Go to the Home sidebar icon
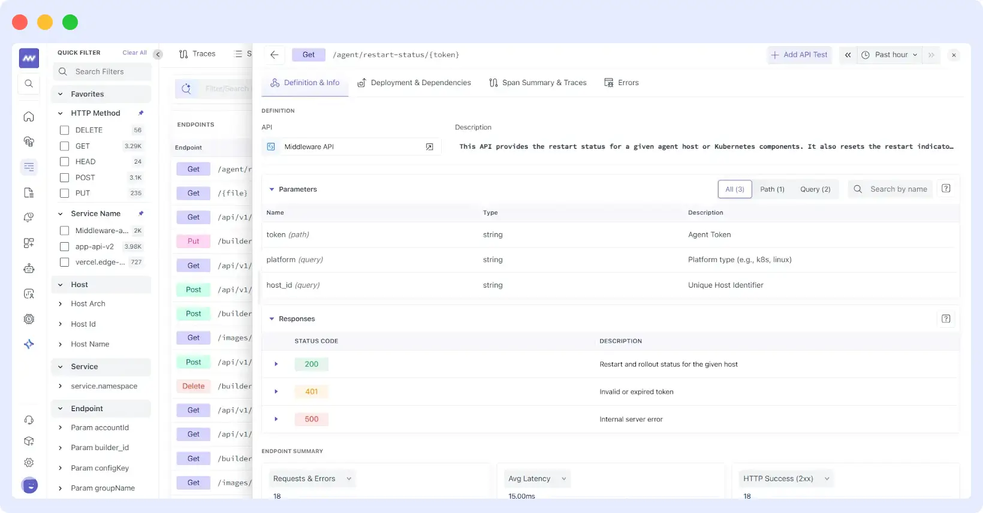Screen dimensions: 983x513 pos(29,117)
